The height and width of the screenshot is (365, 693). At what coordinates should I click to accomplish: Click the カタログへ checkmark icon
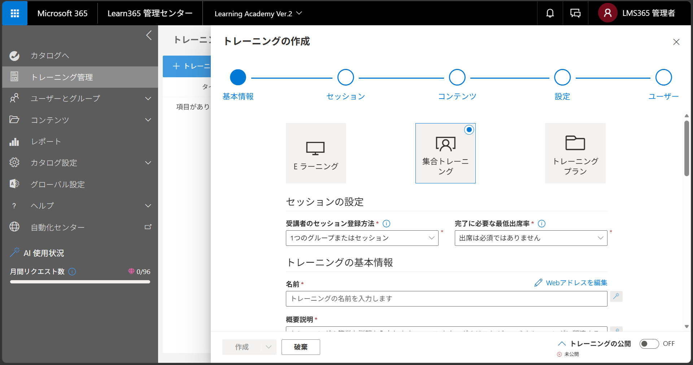click(x=14, y=56)
